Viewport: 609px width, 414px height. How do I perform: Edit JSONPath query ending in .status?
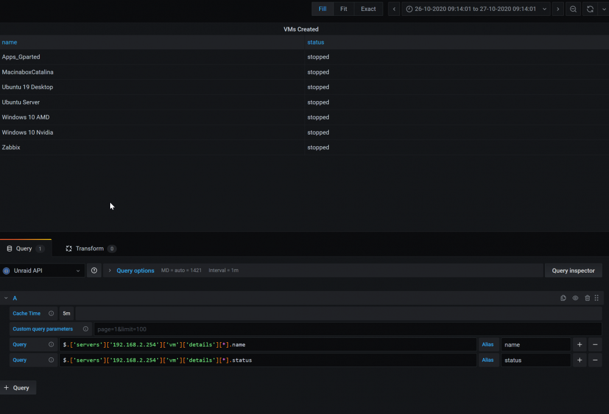click(267, 360)
